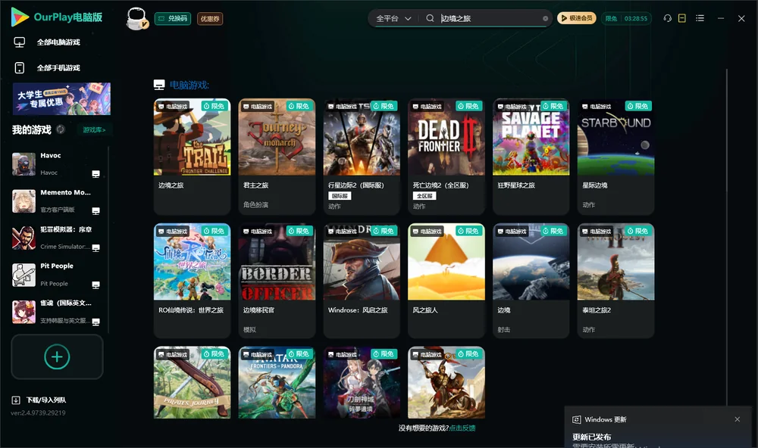Open the customer service headset icon
Image resolution: width=758 pixels, height=448 pixels.
667,18
